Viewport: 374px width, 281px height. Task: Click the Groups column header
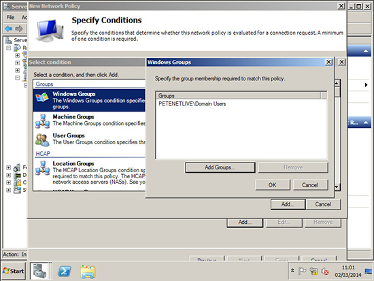tap(239, 96)
